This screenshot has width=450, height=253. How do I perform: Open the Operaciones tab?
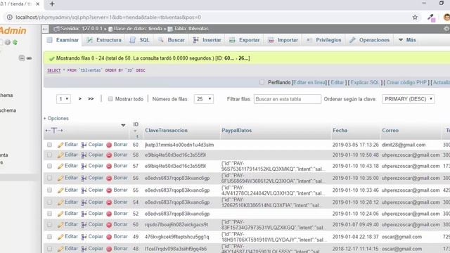[370, 40]
